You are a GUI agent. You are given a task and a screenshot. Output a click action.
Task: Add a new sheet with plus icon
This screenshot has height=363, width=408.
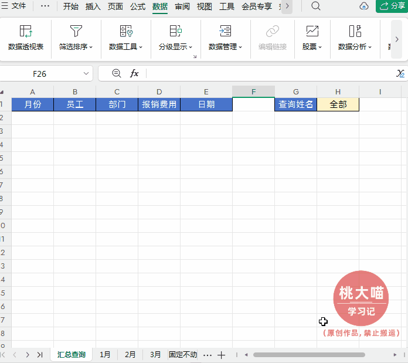[x=221, y=355]
